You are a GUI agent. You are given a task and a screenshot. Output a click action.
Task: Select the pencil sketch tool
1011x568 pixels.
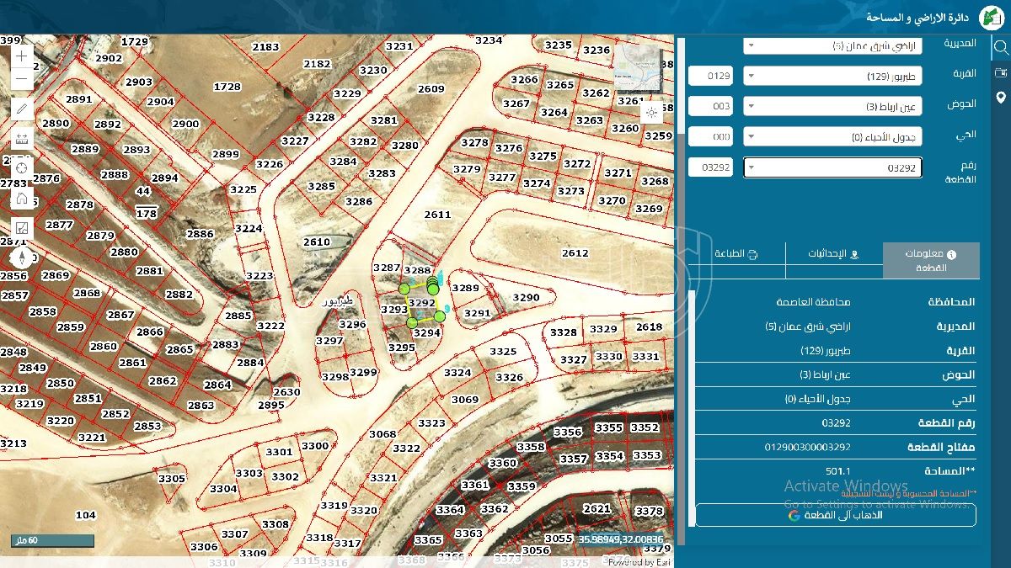tap(22, 109)
